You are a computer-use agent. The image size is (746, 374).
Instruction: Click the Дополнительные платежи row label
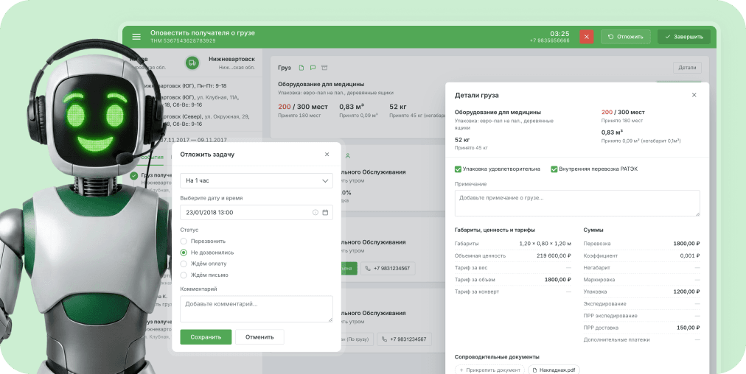(616, 340)
